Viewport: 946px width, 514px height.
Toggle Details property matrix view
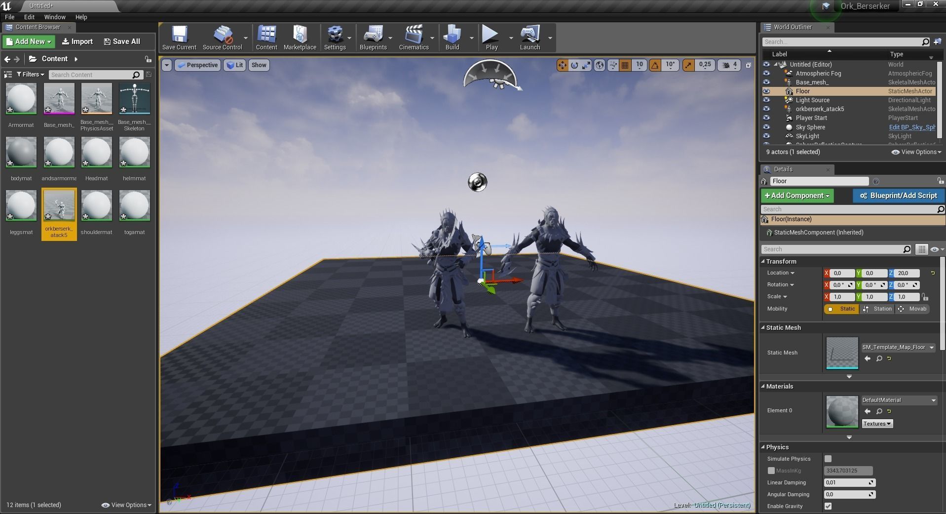(x=921, y=249)
